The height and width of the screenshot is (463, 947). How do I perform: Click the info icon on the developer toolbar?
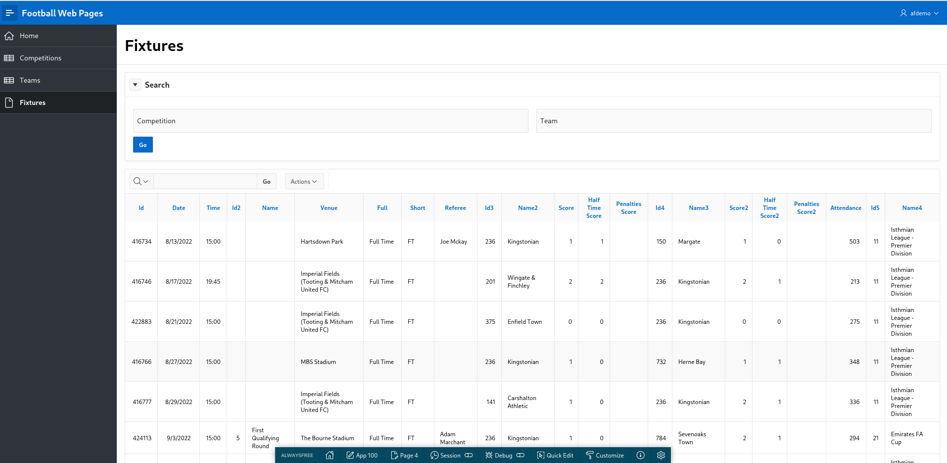(640, 455)
